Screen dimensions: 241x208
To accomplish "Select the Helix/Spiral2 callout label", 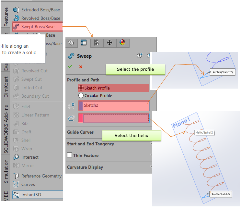I will [204, 132].
